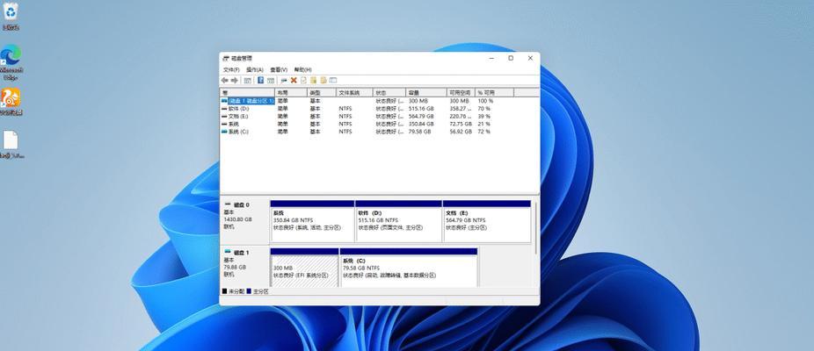Select the 文档 (E:) 564.79 GB partition block
Viewport: 814px width, 351px height.
(x=487, y=221)
